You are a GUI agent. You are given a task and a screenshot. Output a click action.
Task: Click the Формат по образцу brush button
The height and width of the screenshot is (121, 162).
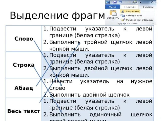click(137, 20)
